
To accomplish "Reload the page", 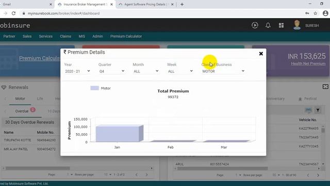I will click(x=13, y=13).
